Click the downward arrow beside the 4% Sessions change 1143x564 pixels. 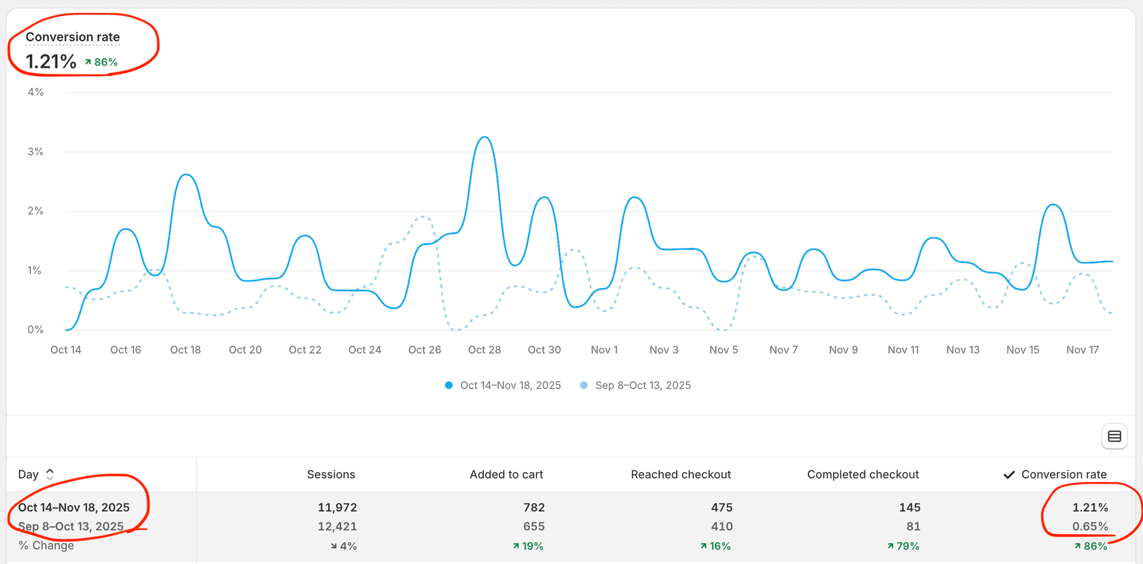click(x=334, y=546)
